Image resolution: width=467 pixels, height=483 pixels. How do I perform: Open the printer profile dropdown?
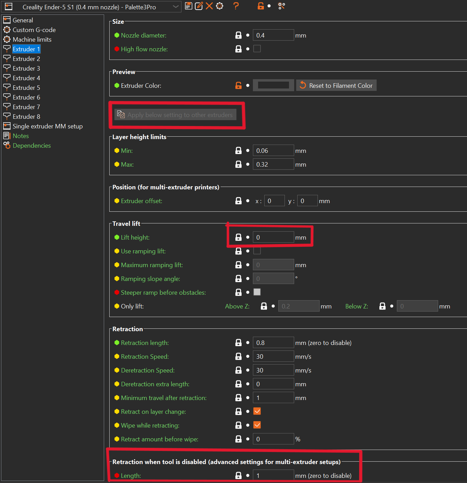(x=176, y=7)
